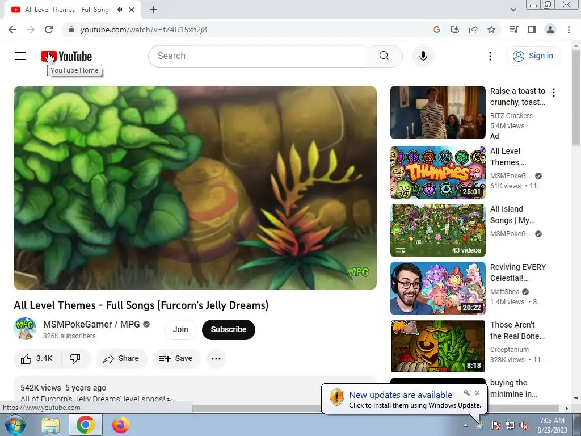The width and height of the screenshot is (581, 436).
Task: Open Windows Explorer from taskbar
Action: [x=50, y=425]
